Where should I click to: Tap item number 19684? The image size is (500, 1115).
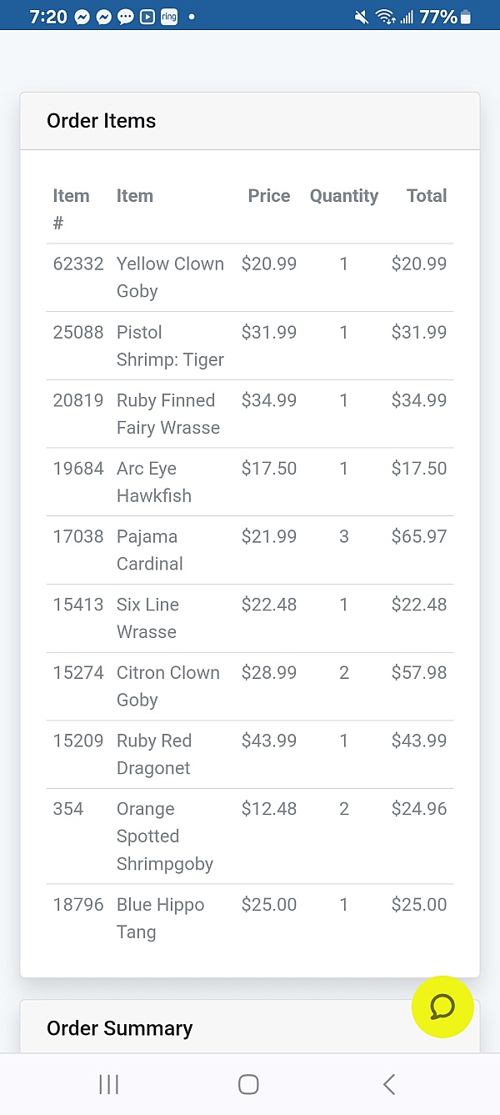tap(78, 469)
